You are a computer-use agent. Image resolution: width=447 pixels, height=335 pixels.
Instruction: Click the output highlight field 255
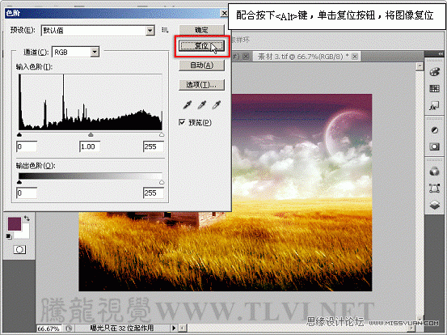(x=154, y=193)
